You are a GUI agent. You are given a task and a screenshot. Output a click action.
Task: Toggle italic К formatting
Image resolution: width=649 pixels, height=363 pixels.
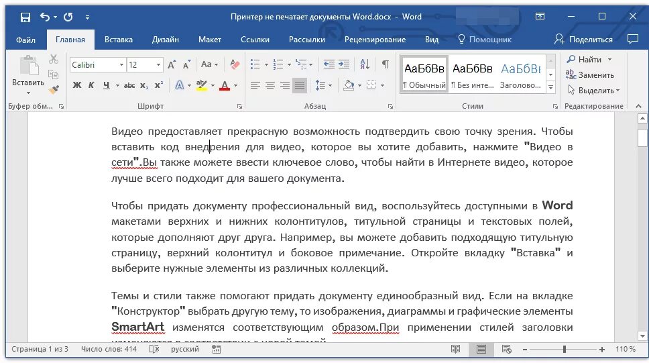pos(91,85)
